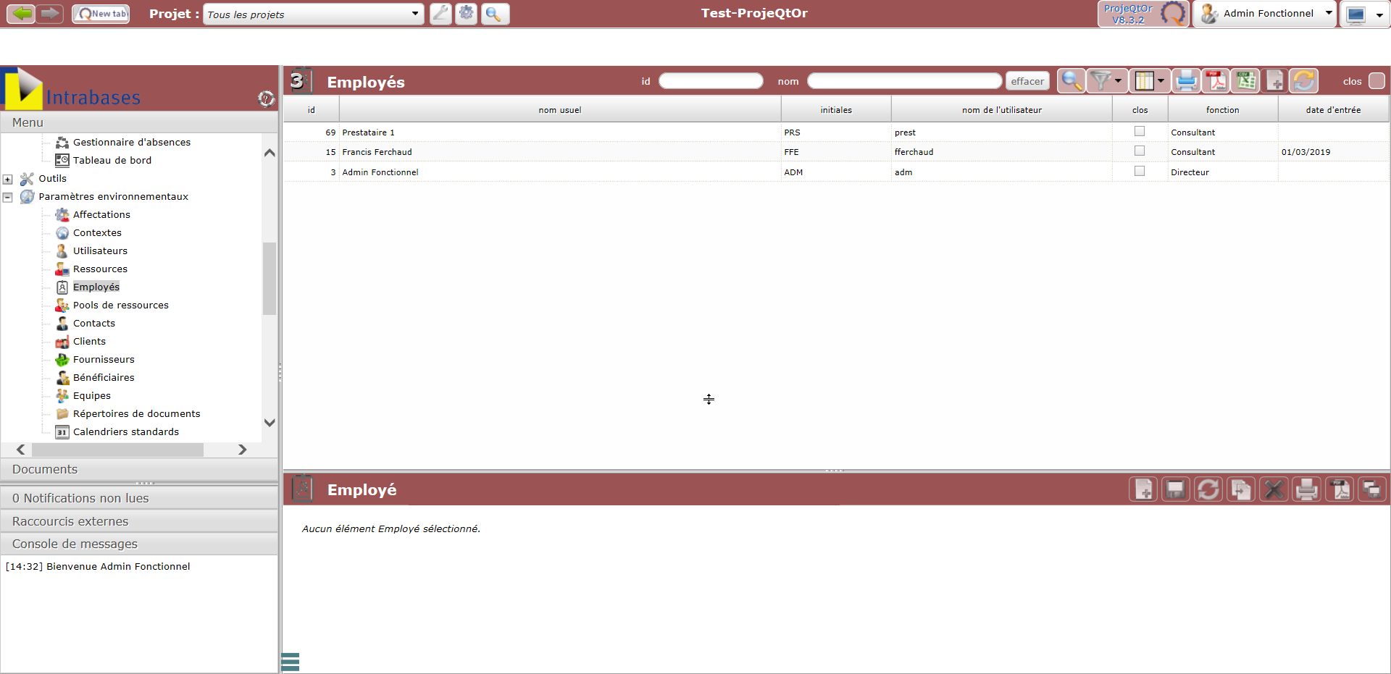Open the Projet selector dropdown
This screenshot has height=674, width=1391.
coord(313,14)
